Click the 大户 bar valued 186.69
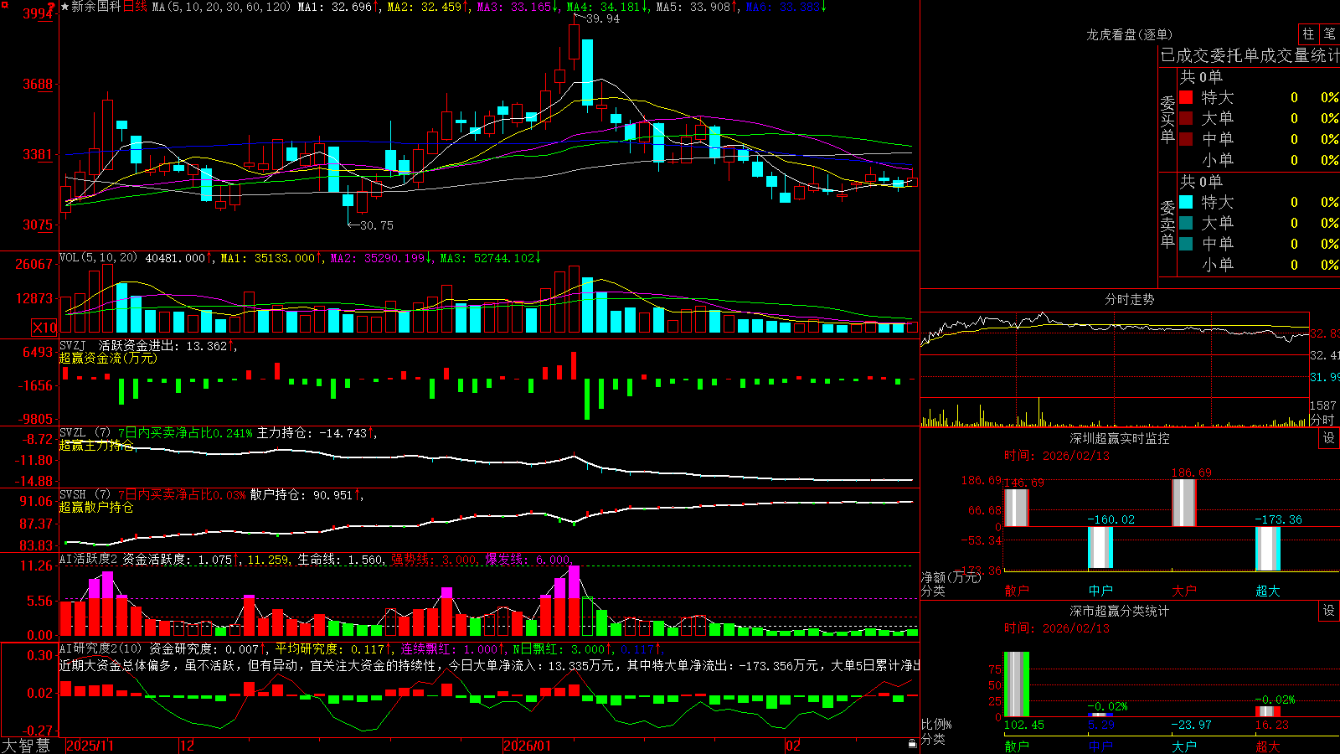The image size is (1340, 754). 1184,503
